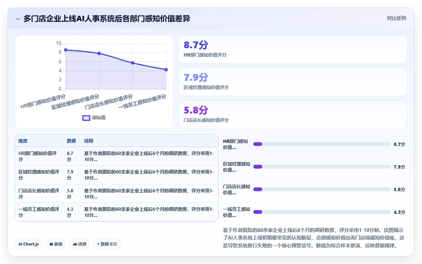Click the x-axis label 一线员工感知价值评分
The height and width of the screenshot is (264, 422).
coord(142,101)
